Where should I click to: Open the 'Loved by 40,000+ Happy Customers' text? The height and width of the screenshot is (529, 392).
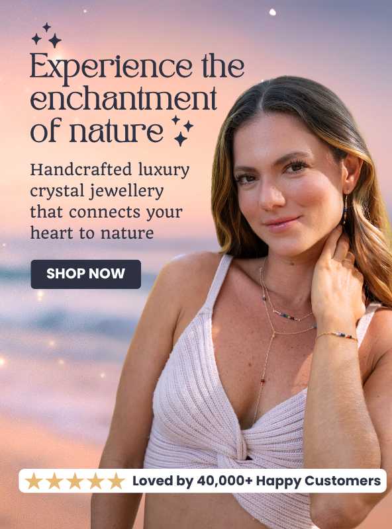(x=256, y=481)
